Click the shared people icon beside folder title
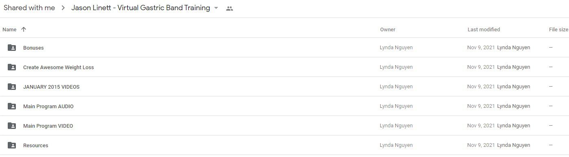The image size is (569, 157). click(x=230, y=9)
